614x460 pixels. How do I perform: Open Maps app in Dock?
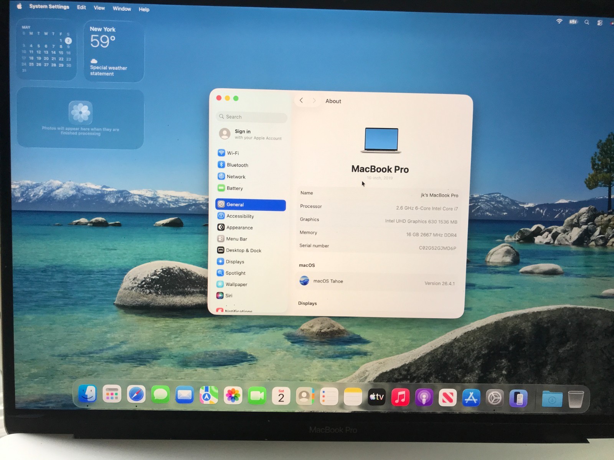pos(208,395)
